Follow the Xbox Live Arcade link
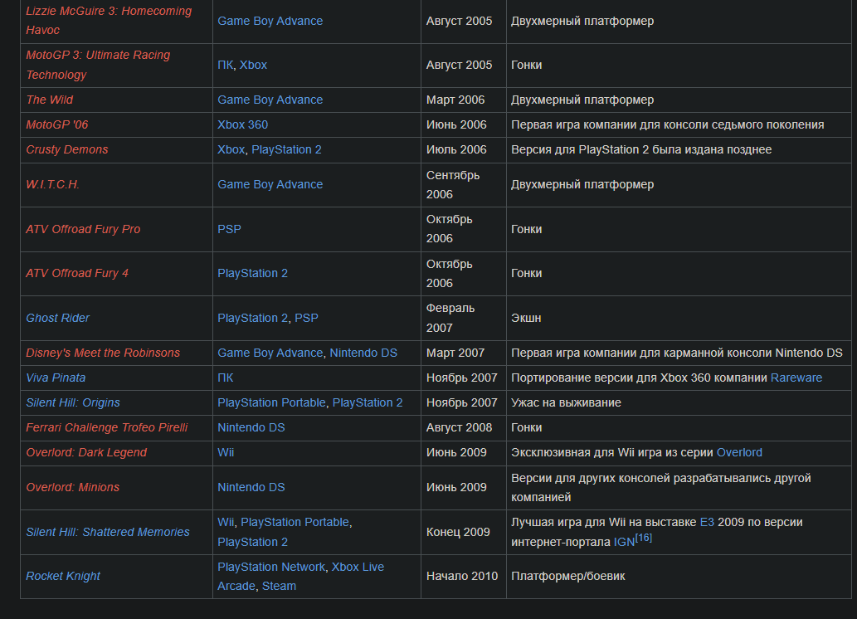 click(x=300, y=577)
